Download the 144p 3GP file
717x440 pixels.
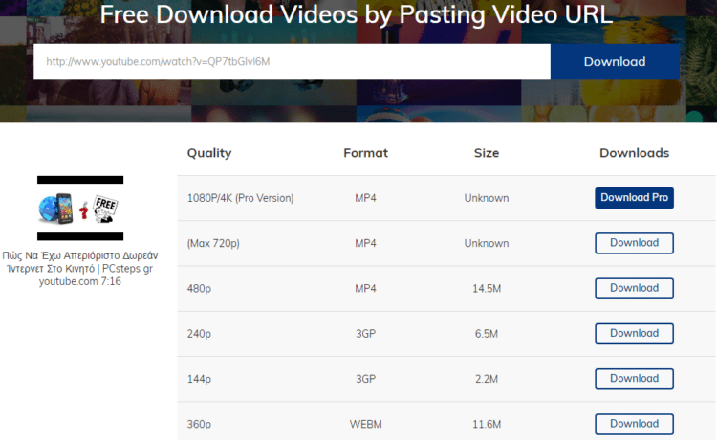click(634, 379)
